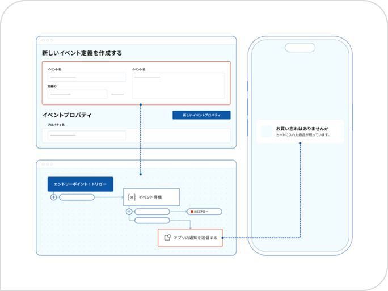Screen dimensions: 388x291
Task: Click the 新しいイベント定義を作成する heading
Action: tap(82, 53)
